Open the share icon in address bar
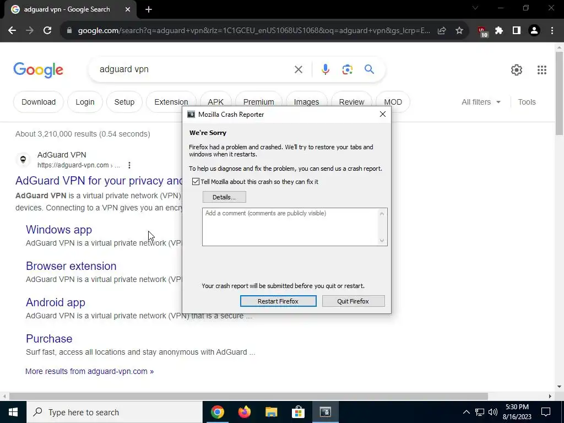The image size is (564, 423). 442,31
